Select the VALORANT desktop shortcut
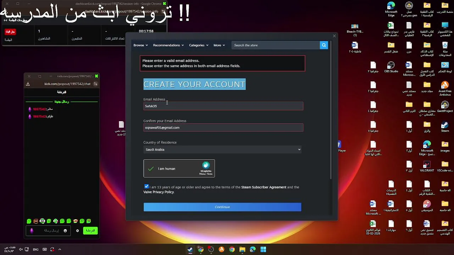This screenshot has width=454, height=255. [x=427, y=166]
